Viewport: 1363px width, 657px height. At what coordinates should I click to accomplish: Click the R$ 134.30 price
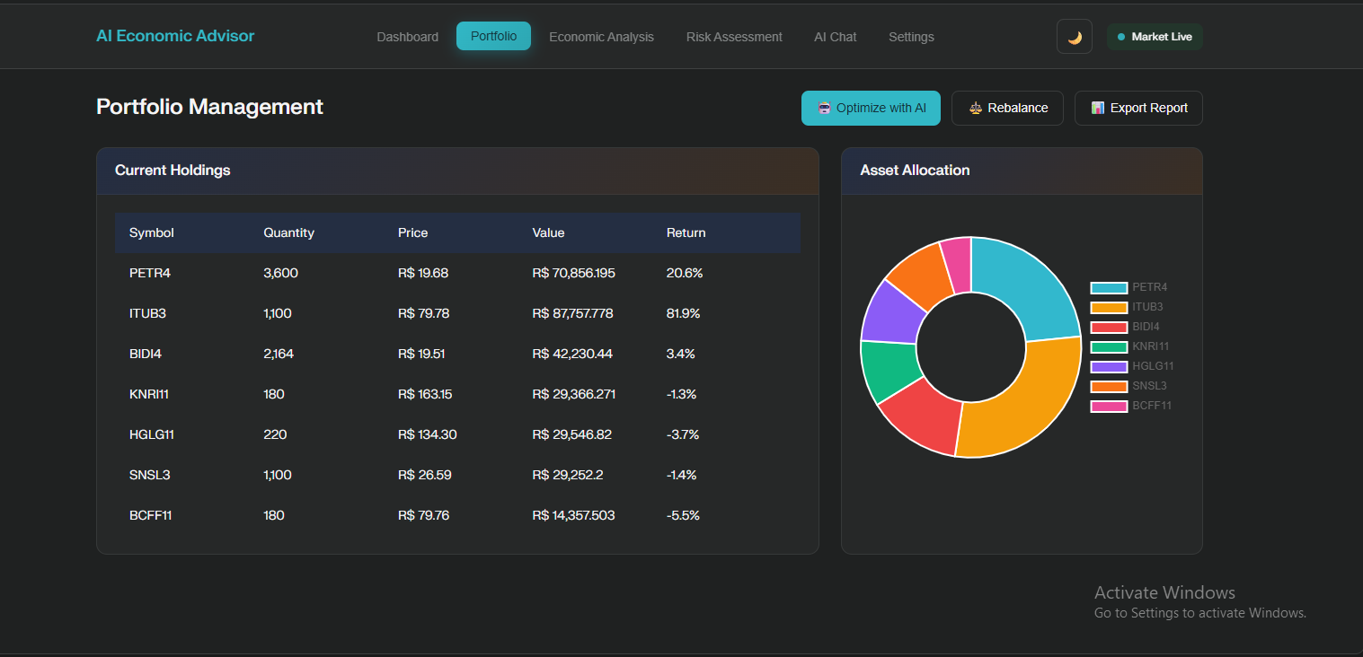(x=428, y=435)
